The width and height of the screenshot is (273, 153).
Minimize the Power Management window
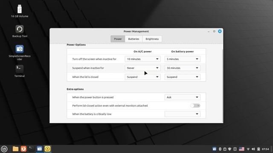pyautogui.click(x=209, y=31)
